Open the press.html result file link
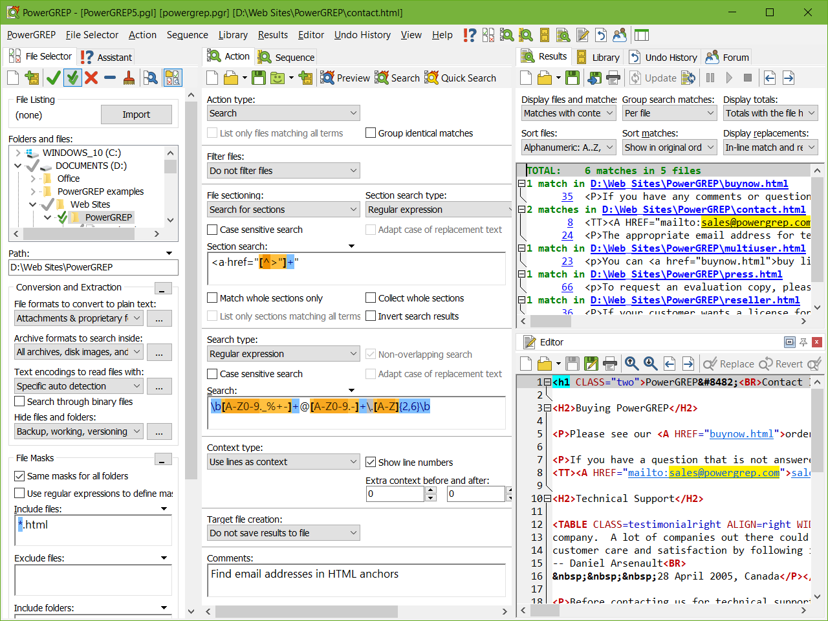 pos(686,274)
